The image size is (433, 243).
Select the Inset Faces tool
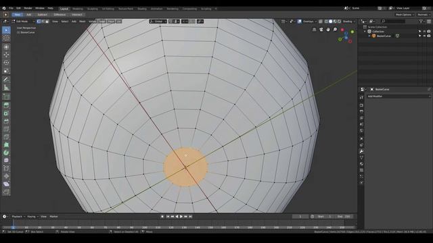[x=6, y=113]
